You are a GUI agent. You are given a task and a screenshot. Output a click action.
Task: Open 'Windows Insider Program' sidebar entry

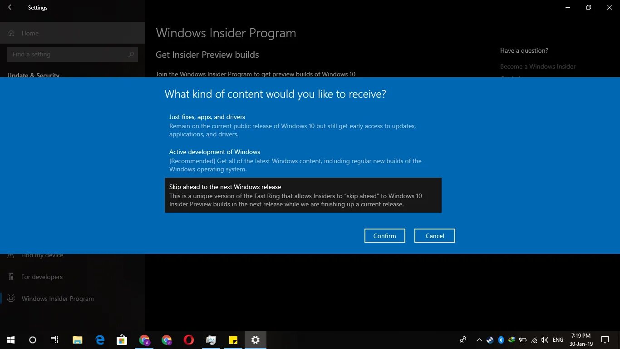(73, 299)
